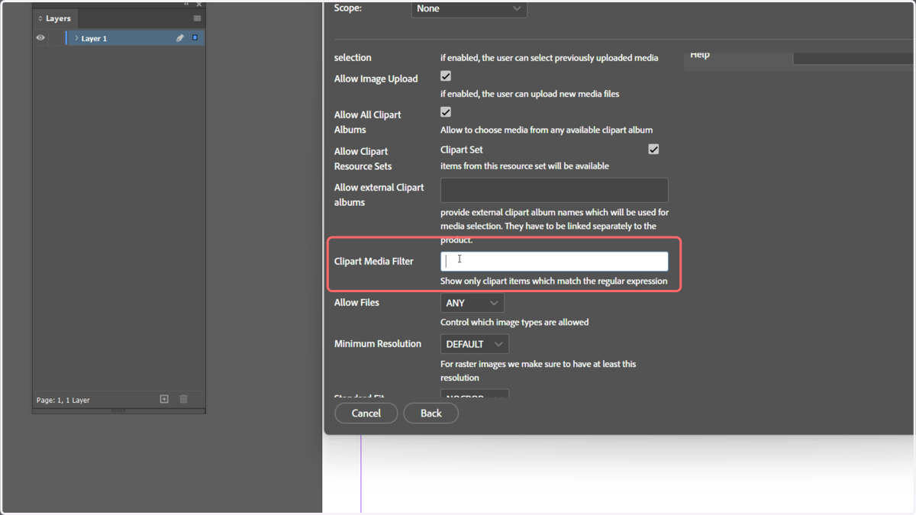Screen dimensions: 916x515
Task: Toggle the Clipart Set checkbox
Action: (653, 149)
